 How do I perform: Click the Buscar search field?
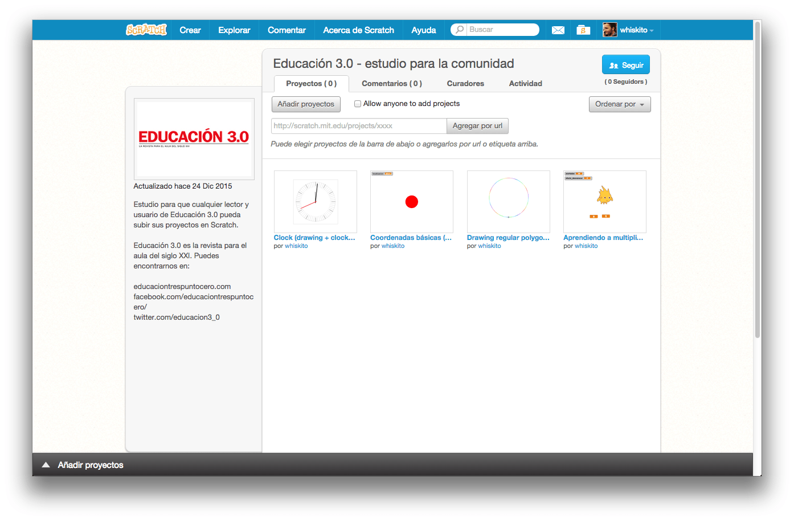[502, 30]
